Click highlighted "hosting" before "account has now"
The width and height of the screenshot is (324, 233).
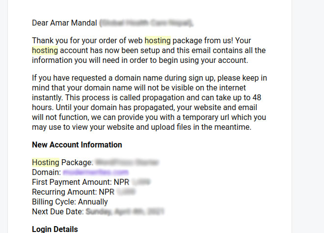point(45,51)
